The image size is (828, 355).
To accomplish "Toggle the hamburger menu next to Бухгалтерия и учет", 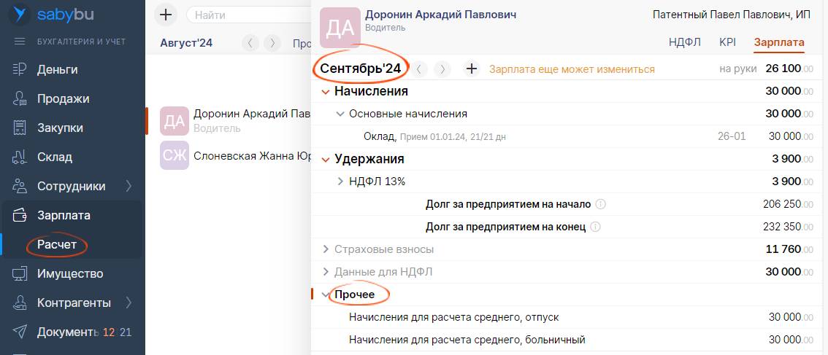I will click(20, 42).
